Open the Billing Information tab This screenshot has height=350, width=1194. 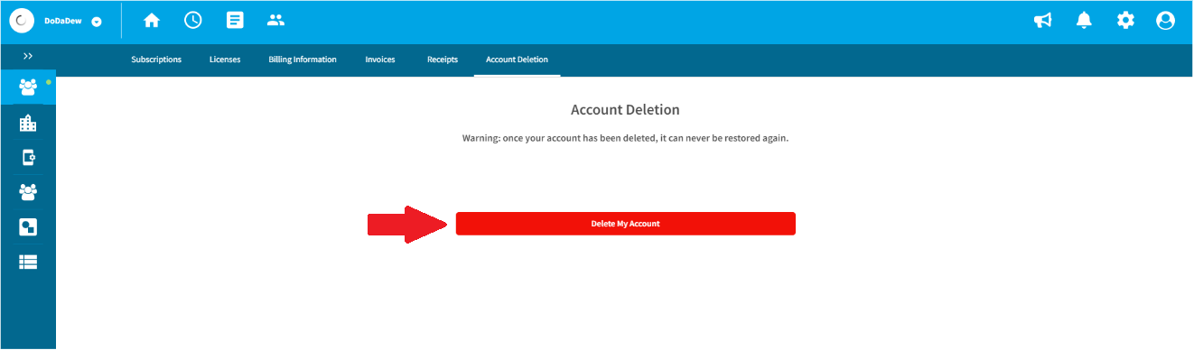click(x=303, y=60)
